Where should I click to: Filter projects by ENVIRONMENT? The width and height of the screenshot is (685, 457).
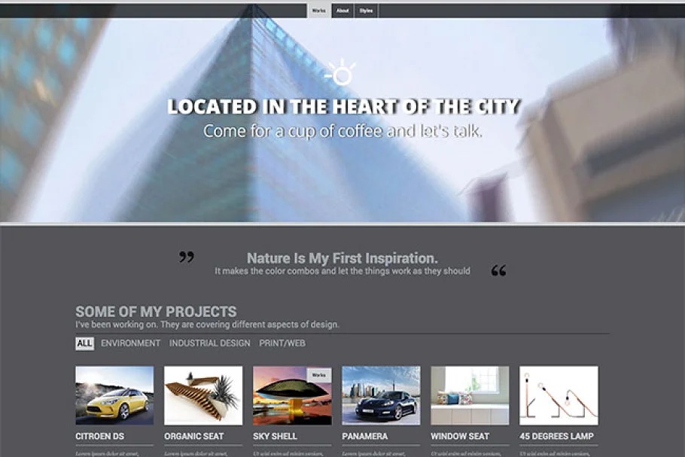(131, 343)
